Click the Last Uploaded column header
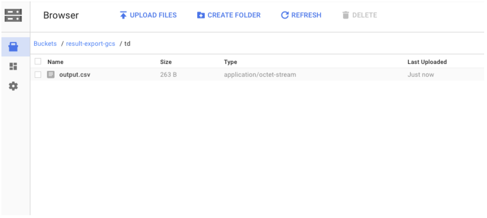Screen dimensions: 487x218 [427, 62]
